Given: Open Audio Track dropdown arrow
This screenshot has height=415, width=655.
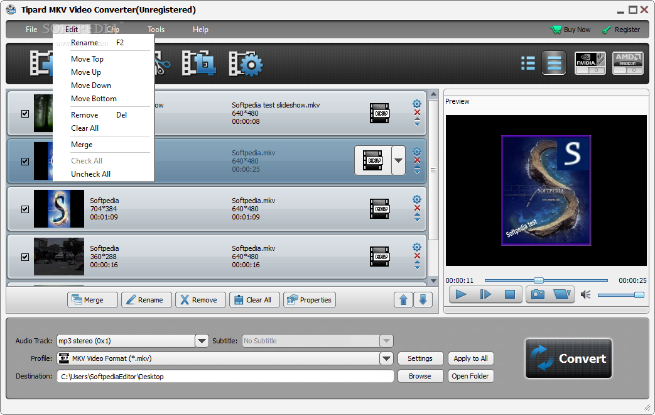Looking at the screenshot, I should coord(202,341).
